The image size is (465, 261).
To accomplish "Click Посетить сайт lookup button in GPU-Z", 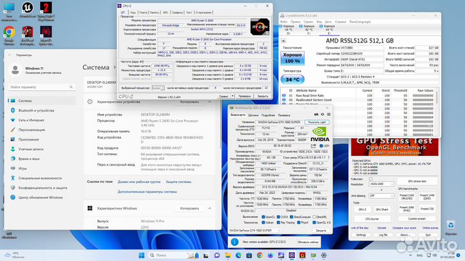I will tap(316, 122).
